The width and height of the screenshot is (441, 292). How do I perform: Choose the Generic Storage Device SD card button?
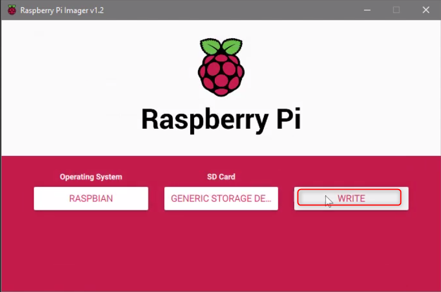pyautogui.click(x=221, y=198)
